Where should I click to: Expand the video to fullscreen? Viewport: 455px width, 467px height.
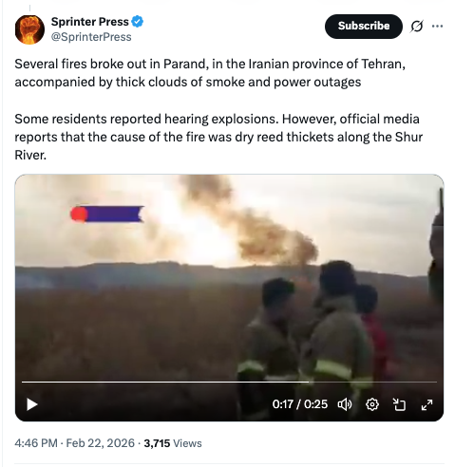[x=427, y=404]
